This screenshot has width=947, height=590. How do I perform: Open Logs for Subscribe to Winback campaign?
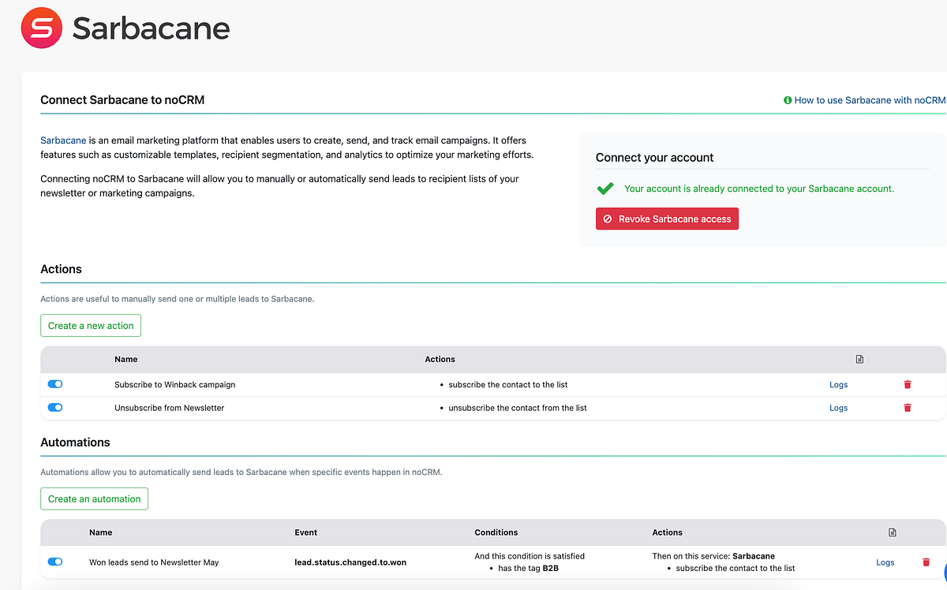[838, 385]
